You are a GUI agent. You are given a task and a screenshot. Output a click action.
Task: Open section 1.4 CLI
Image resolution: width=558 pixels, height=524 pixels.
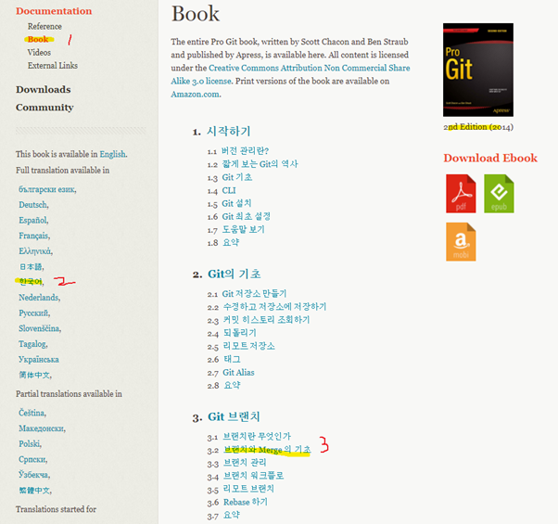229,190
